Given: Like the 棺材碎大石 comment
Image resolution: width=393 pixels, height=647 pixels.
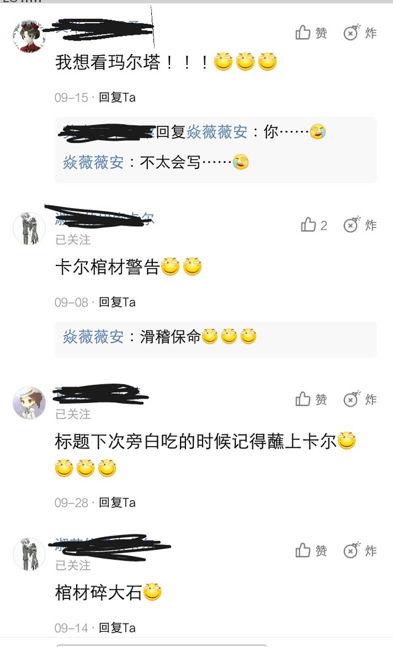Looking at the screenshot, I should (311, 551).
